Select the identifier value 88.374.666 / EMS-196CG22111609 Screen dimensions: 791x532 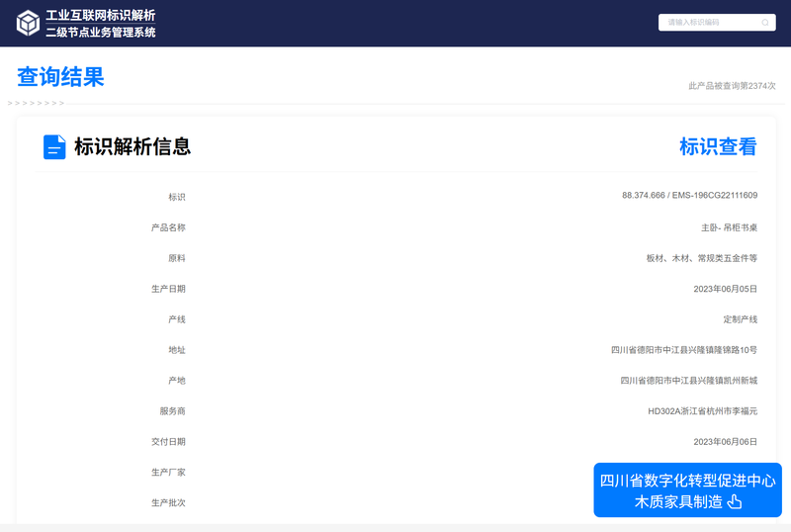(x=689, y=196)
